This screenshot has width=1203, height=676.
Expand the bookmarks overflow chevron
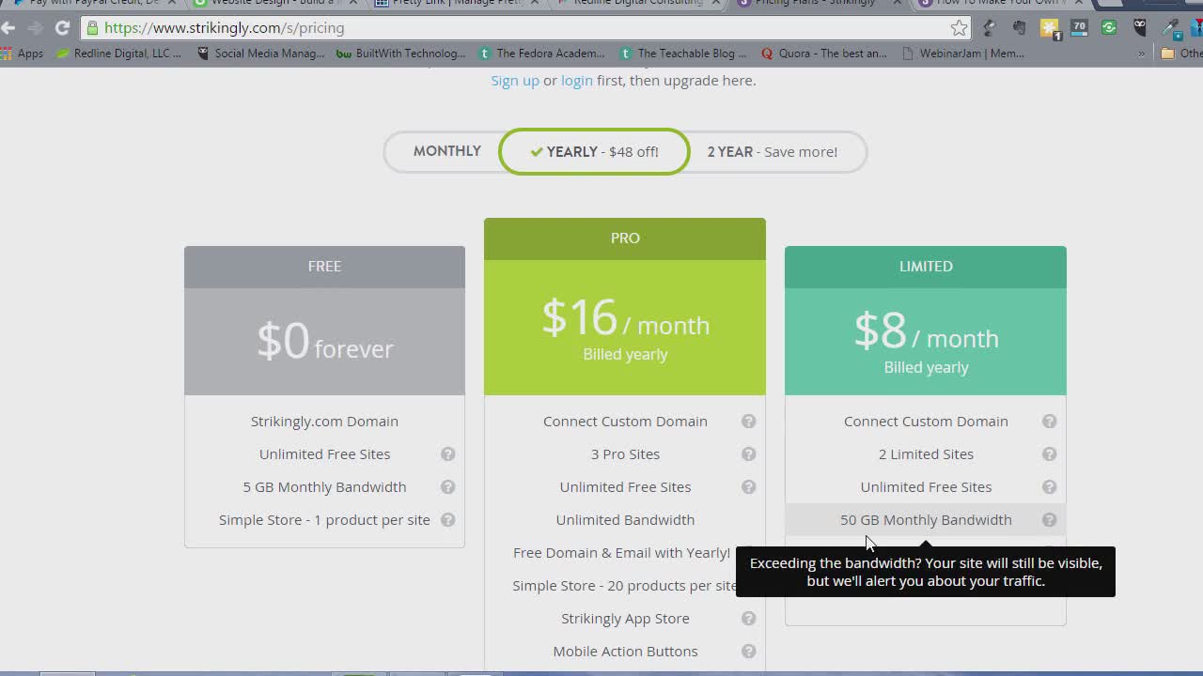coord(1142,54)
